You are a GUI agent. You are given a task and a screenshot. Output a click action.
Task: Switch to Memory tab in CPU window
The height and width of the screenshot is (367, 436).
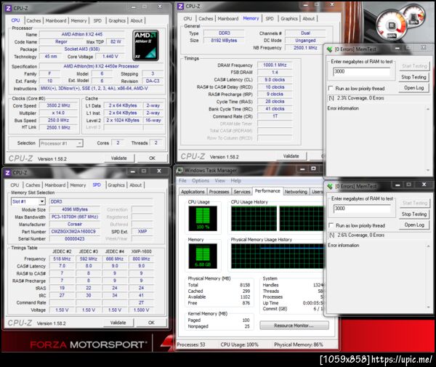point(78,20)
